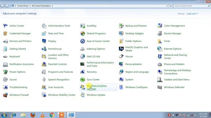
Task: Open the Power Options icon
Action: pyautogui.click(x=5, y=72)
